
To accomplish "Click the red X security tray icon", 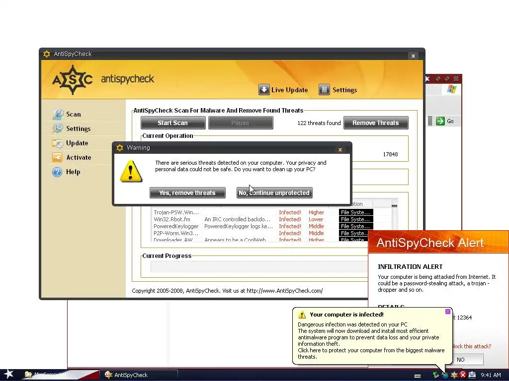I will tap(463, 375).
